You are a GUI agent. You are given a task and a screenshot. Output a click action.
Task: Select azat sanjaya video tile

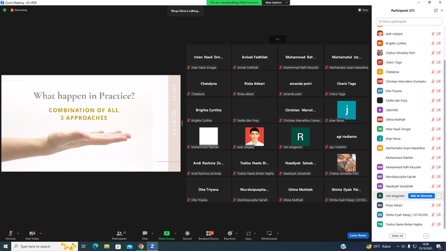(254, 137)
